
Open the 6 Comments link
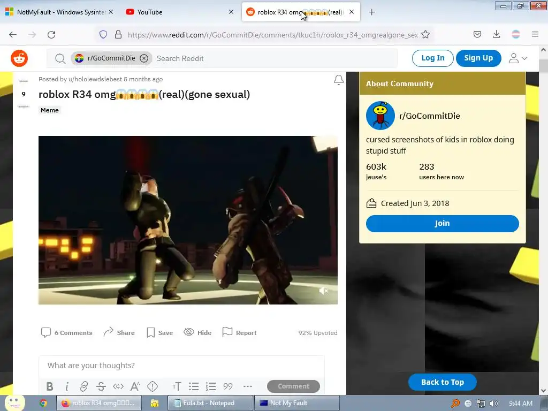tap(67, 333)
